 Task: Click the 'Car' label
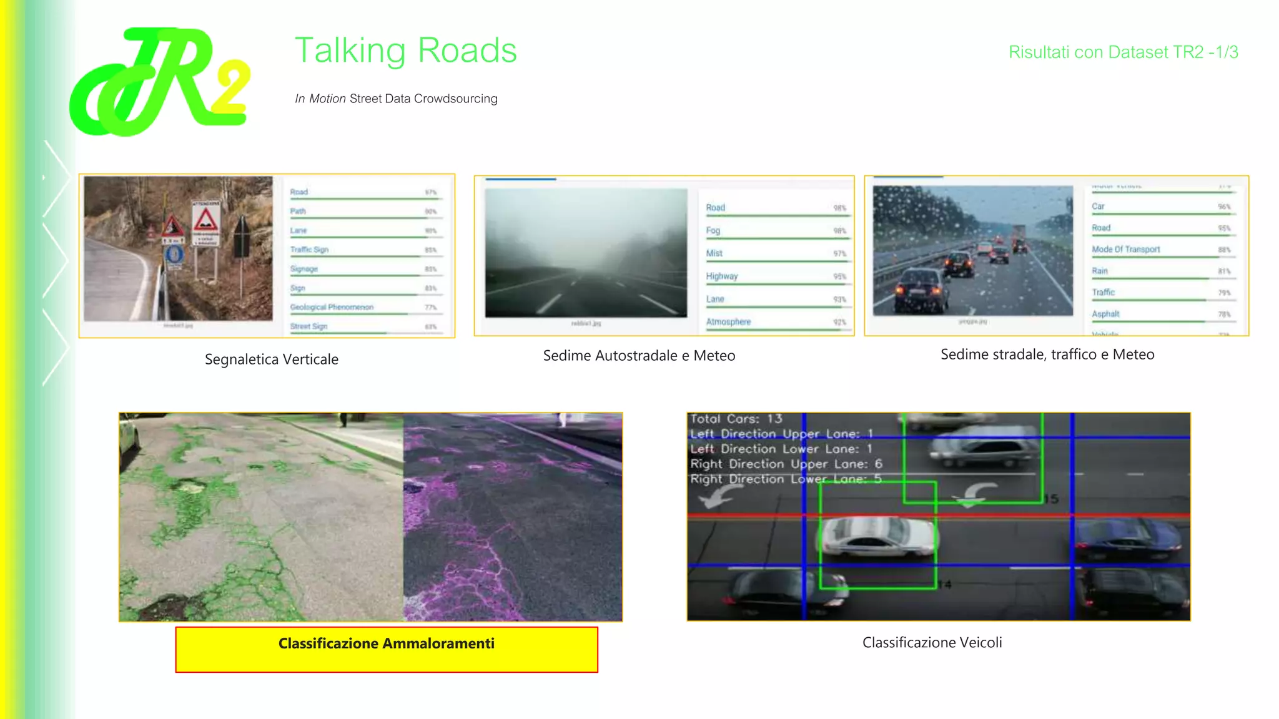(x=1098, y=207)
